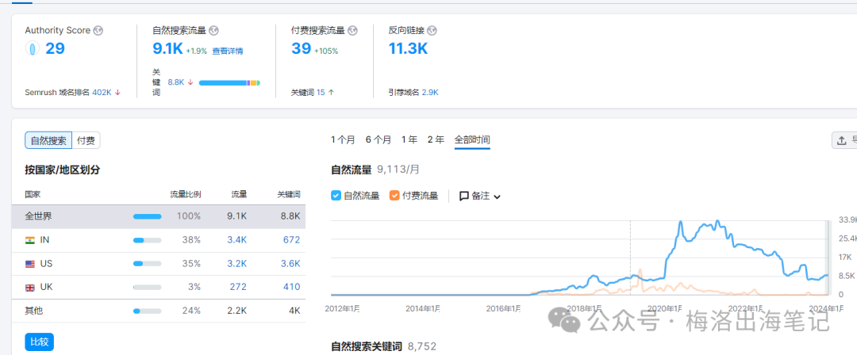Click globe icon next to 付费搜索流量
This screenshot has height=355, width=857.
coord(353,31)
